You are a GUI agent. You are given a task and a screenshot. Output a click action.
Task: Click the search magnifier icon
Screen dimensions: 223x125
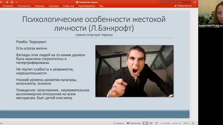tap(160, 2)
